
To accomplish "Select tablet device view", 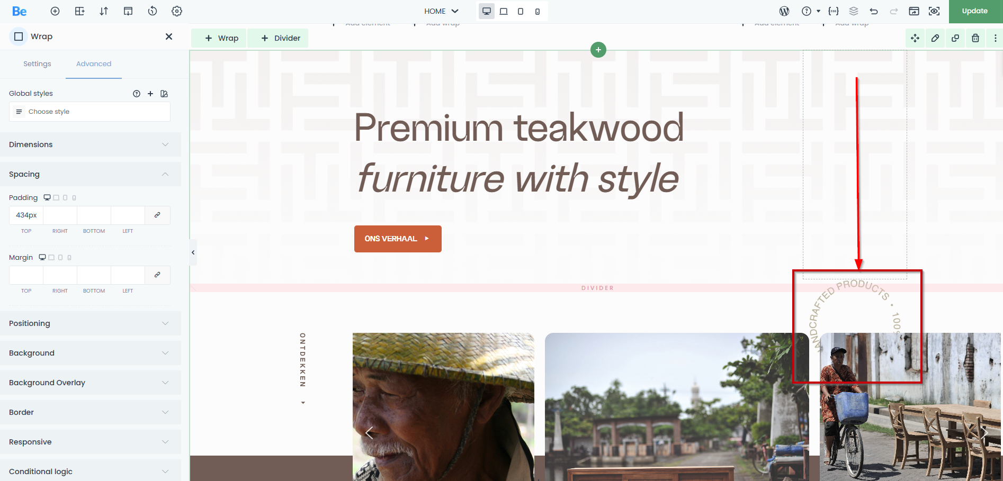I will pos(521,11).
